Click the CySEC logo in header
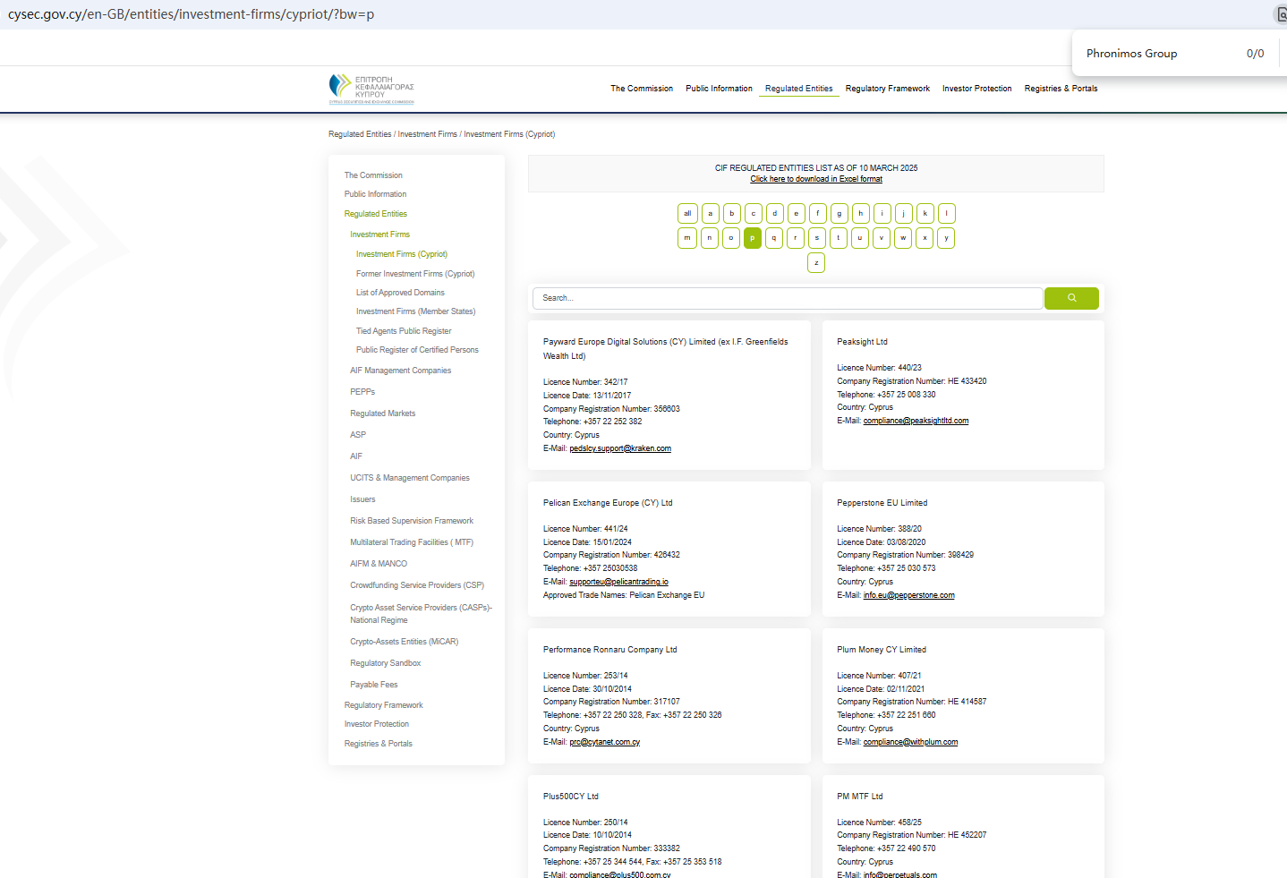This screenshot has width=1287, height=878. pyautogui.click(x=371, y=89)
